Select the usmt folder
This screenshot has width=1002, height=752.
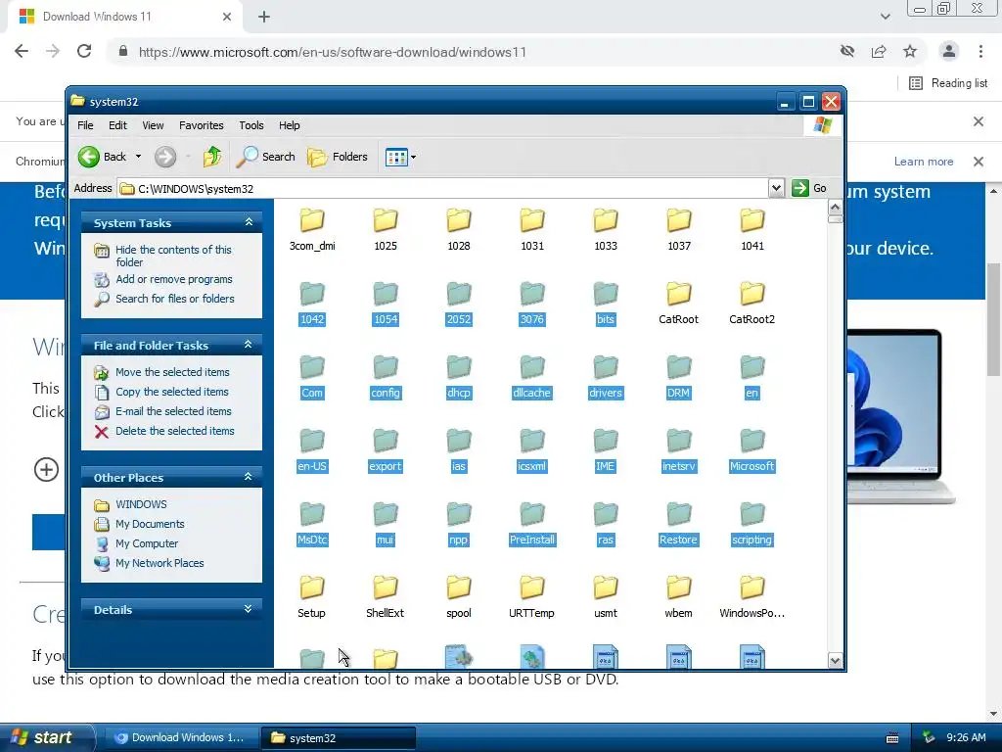tap(605, 596)
